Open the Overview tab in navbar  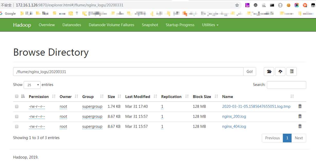click(47, 25)
